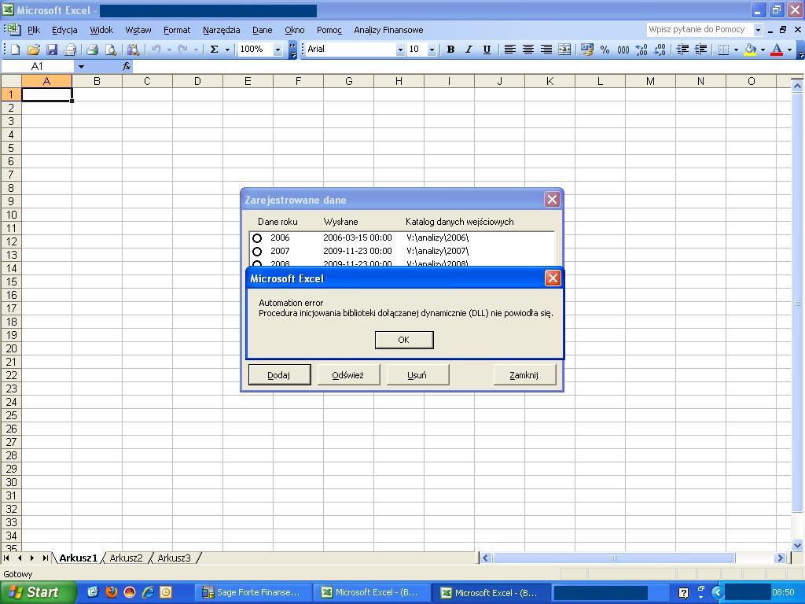
Task: Center cell text horizontally
Action: (x=527, y=50)
